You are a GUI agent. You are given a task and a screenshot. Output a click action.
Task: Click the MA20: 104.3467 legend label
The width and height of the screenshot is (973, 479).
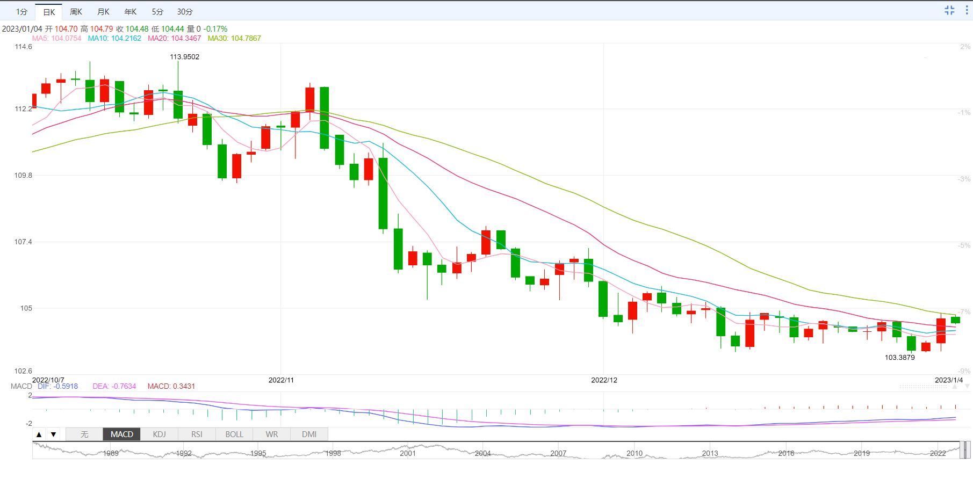coord(174,38)
